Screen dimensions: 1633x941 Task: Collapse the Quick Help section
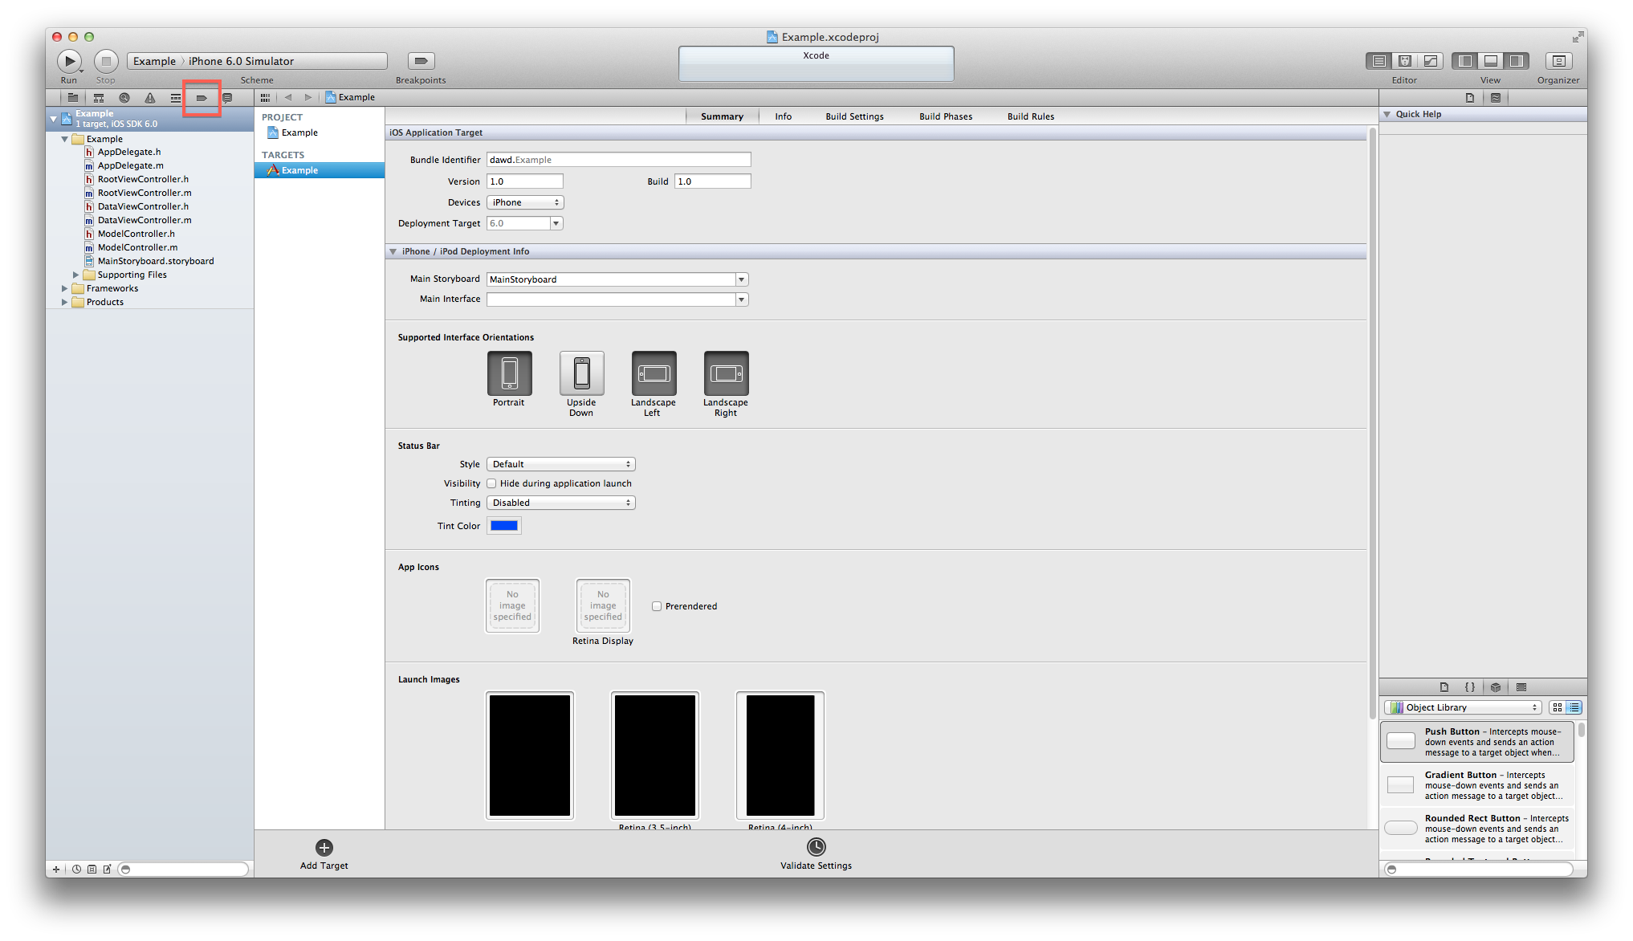point(1387,114)
